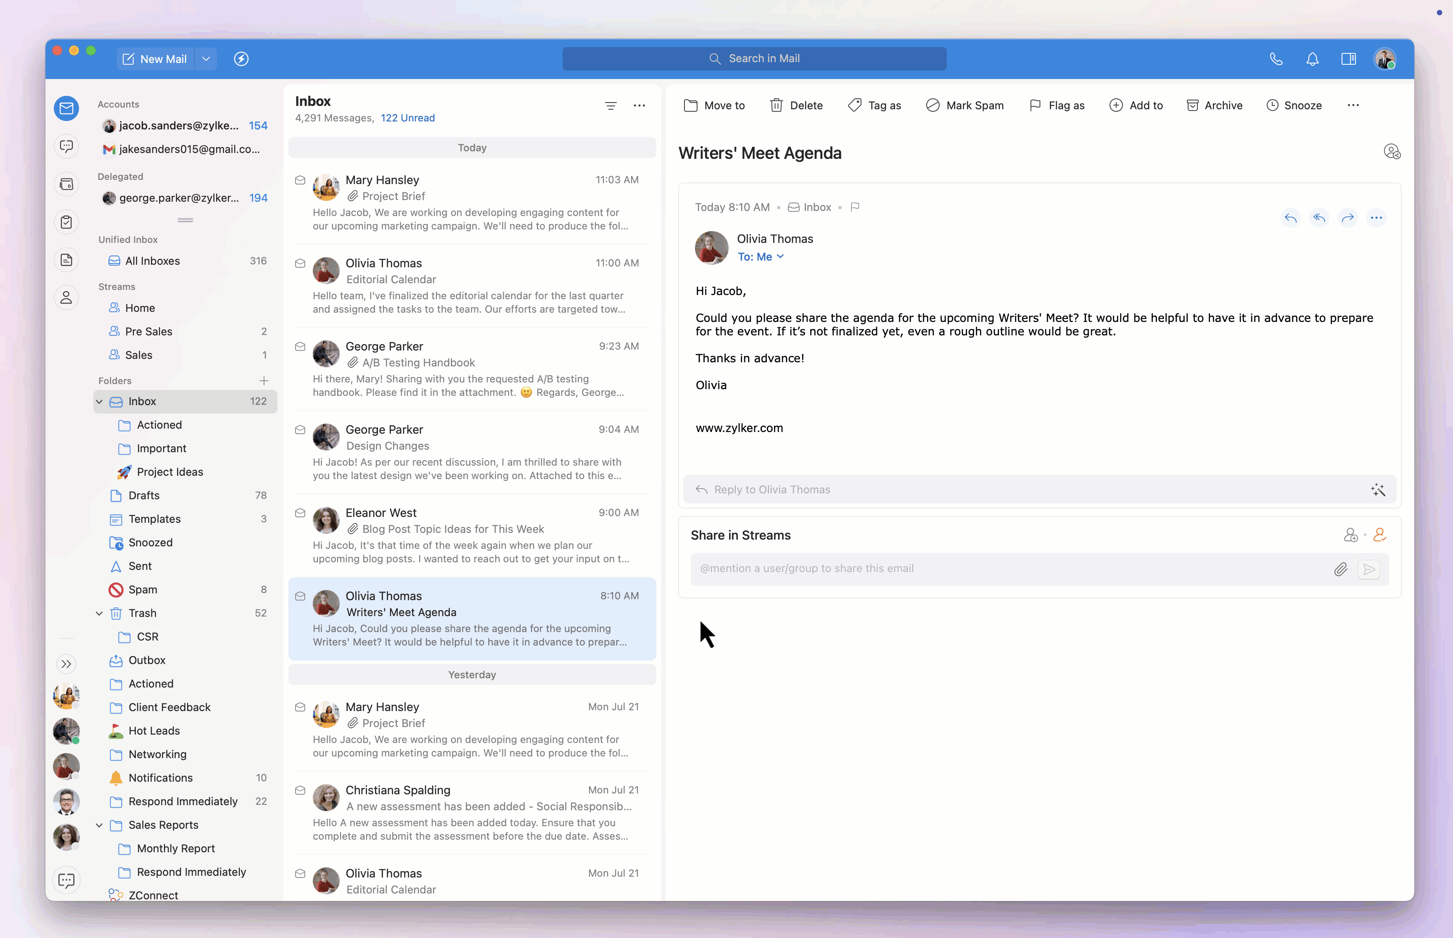1453x938 pixels.
Task: Open the Move to menu
Action: click(x=714, y=105)
